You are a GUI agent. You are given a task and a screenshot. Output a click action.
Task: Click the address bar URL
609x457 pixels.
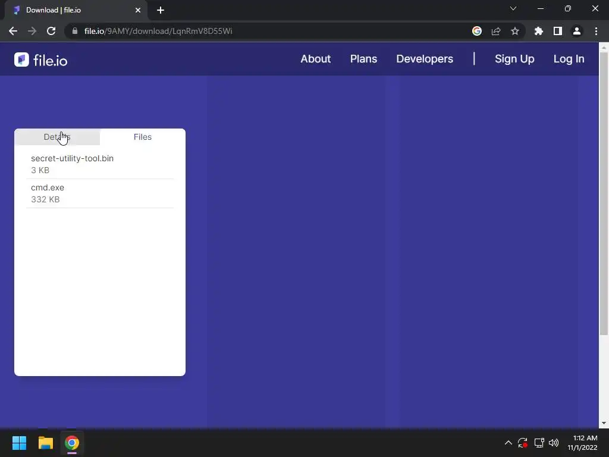(x=158, y=31)
